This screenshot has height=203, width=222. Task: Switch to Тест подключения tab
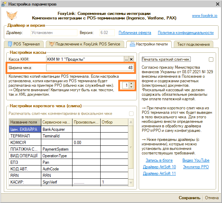[x=193, y=44]
